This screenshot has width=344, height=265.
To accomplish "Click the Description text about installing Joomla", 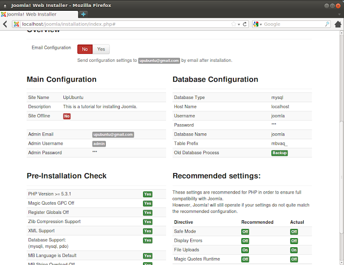I will coord(100,106).
